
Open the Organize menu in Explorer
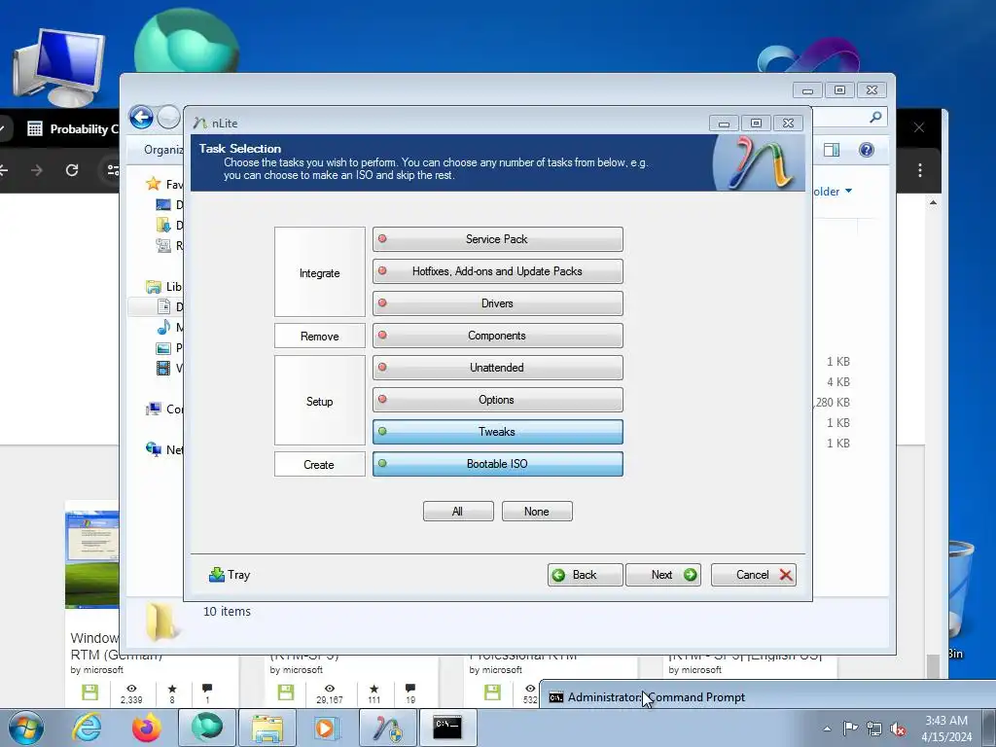coord(163,150)
